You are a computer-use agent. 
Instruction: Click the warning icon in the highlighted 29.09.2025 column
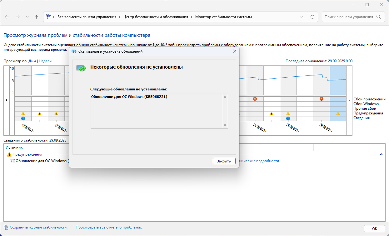coord(338,114)
